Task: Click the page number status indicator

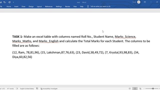Action: pos(2,89)
